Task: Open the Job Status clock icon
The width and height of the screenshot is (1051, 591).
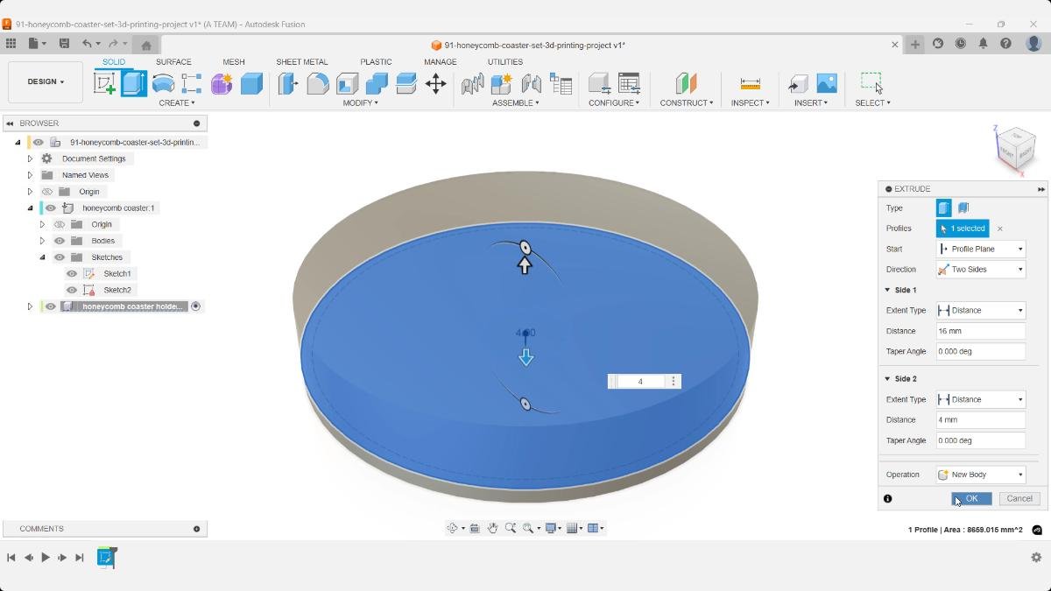Action: click(x=960, y=44)
